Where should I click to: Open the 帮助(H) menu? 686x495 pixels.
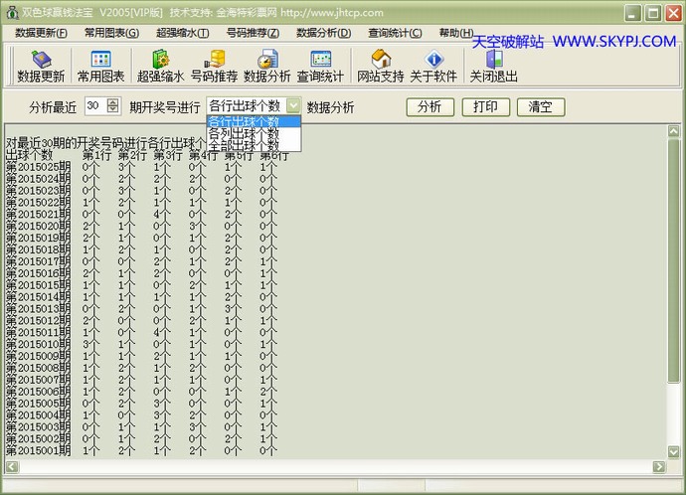456,33
